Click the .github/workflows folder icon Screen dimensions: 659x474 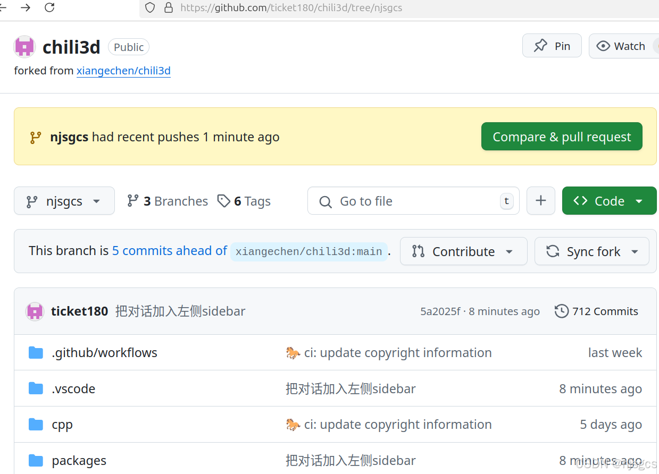pyautogui.click(x=36, y=352)
